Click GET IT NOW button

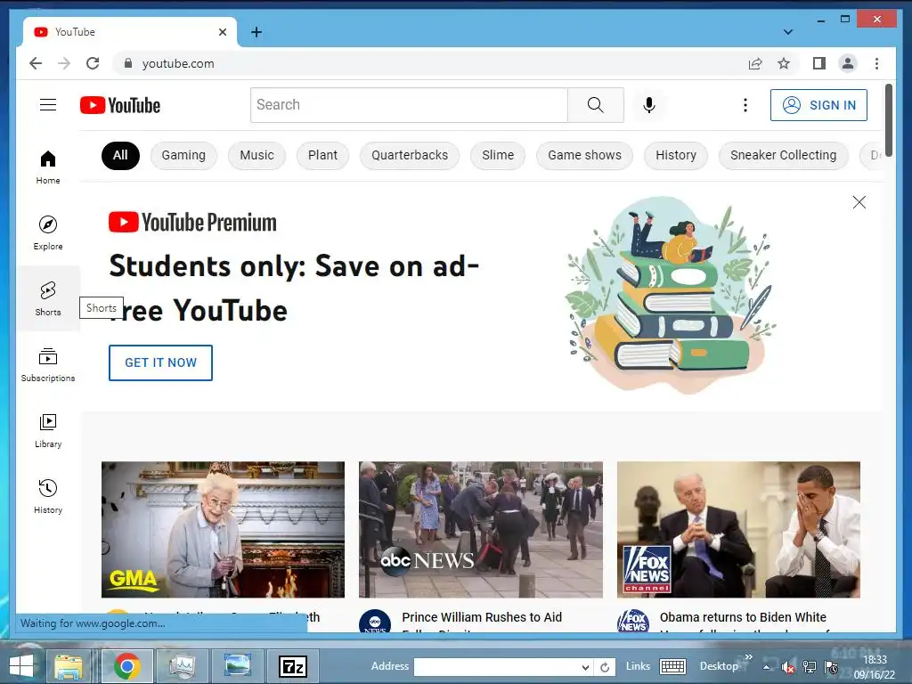coord(160,363)
